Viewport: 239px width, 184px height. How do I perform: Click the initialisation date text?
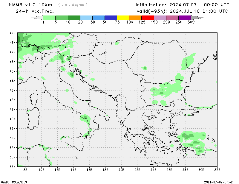click(183, 5)
